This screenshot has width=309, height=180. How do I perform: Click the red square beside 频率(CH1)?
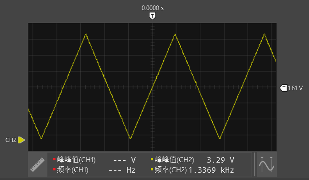(55, 169)
